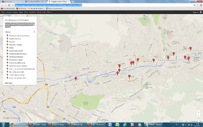Reload the page with the refresh icon
Viewport: 203px width, 127px height.
pos(9,5)
